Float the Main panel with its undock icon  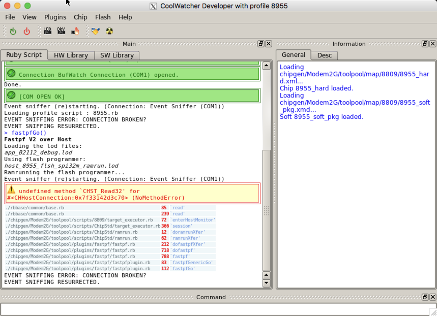pyautogui.click(x=261, y=44)
